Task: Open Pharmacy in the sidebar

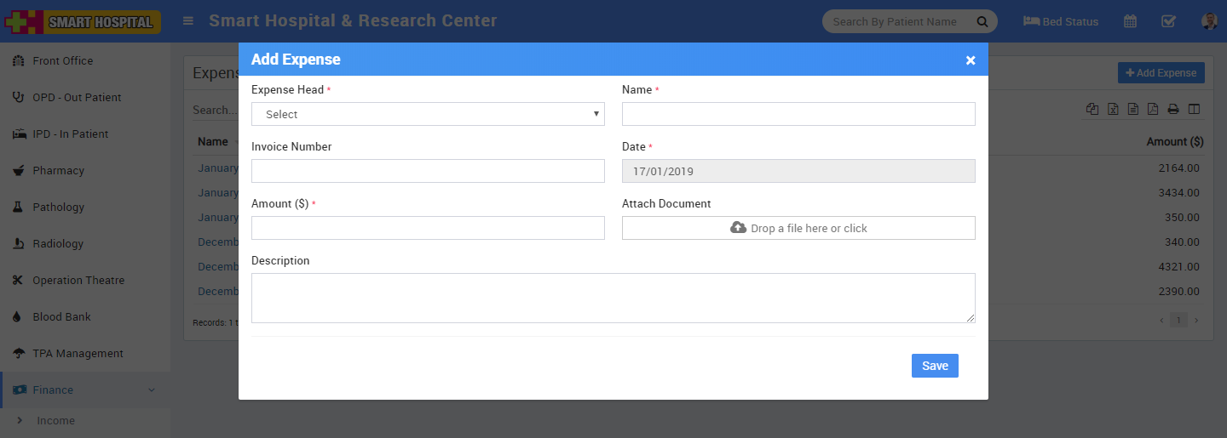Action: click(x=58, y=170)
